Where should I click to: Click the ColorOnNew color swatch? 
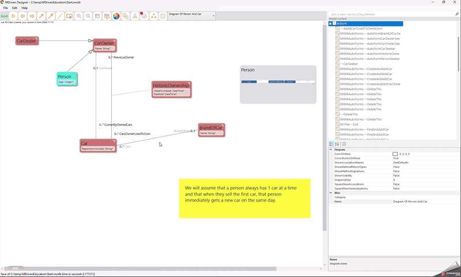click(395, 154)
